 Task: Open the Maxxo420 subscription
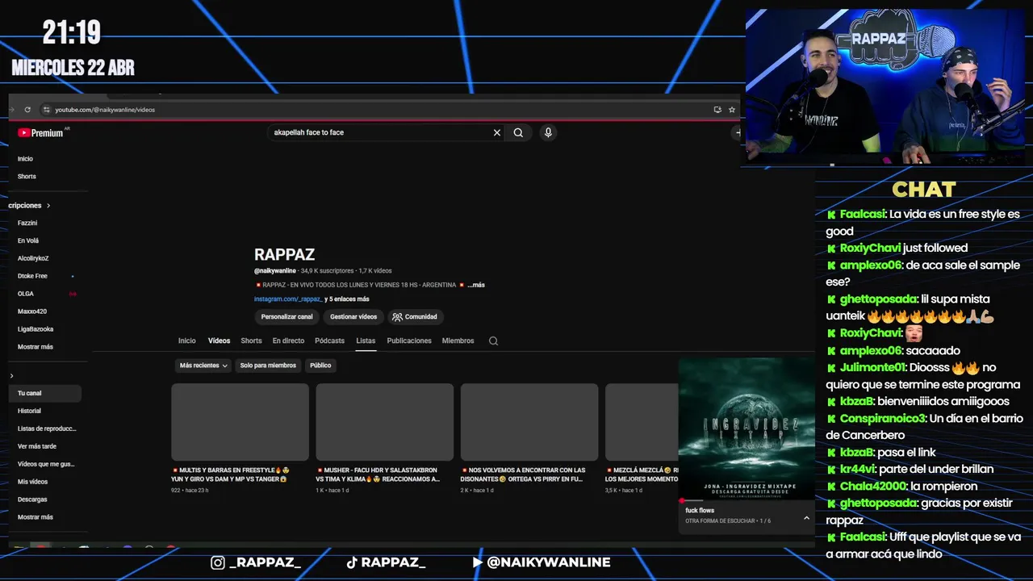pyautogui.click(x=32, y=312)
